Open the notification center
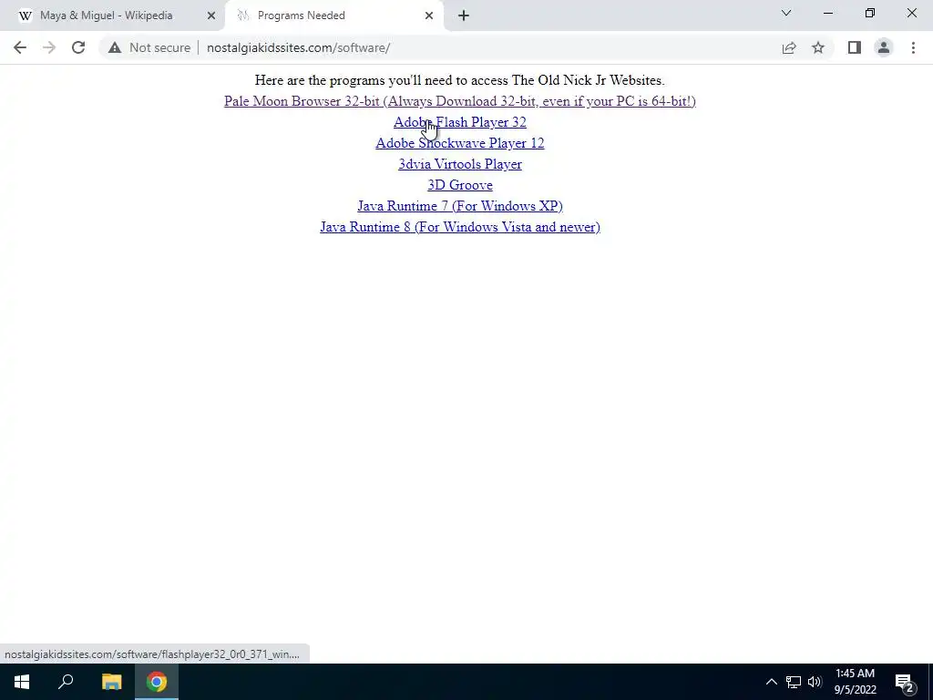 (905, 682)
